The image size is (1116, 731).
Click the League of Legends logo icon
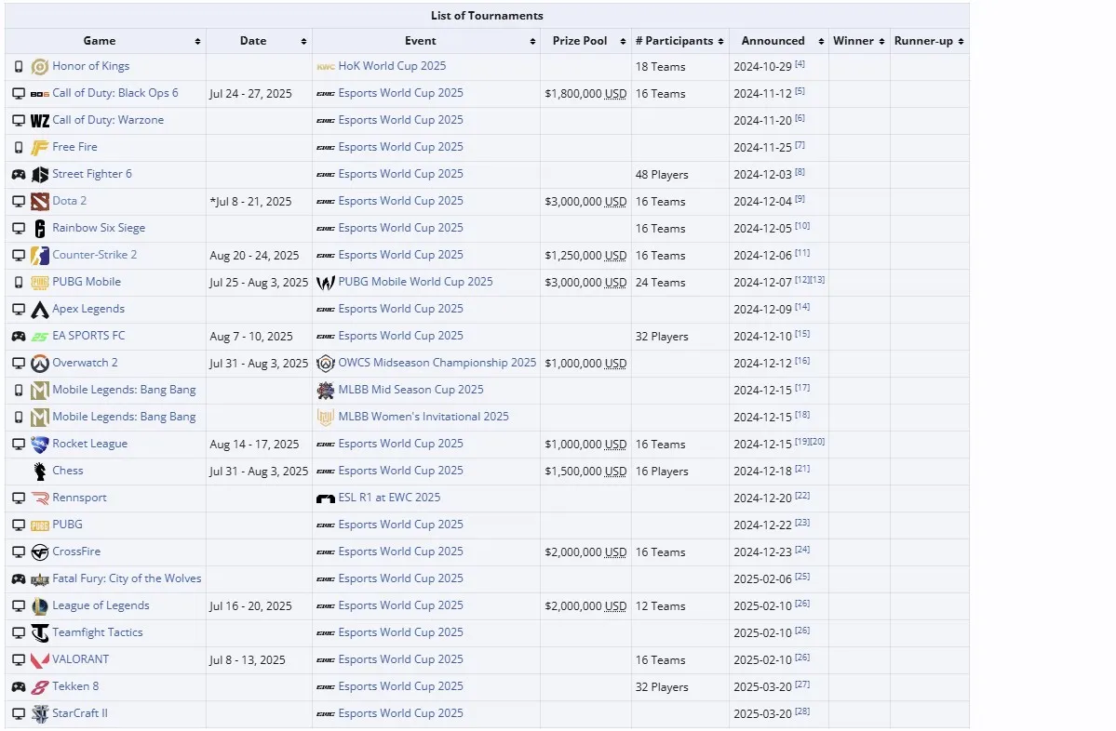coord(40,606)
